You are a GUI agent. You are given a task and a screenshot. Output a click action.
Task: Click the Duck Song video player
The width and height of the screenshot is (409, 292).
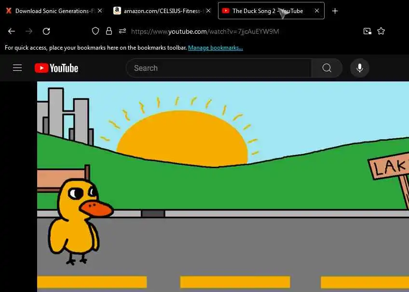pos(223,187)
